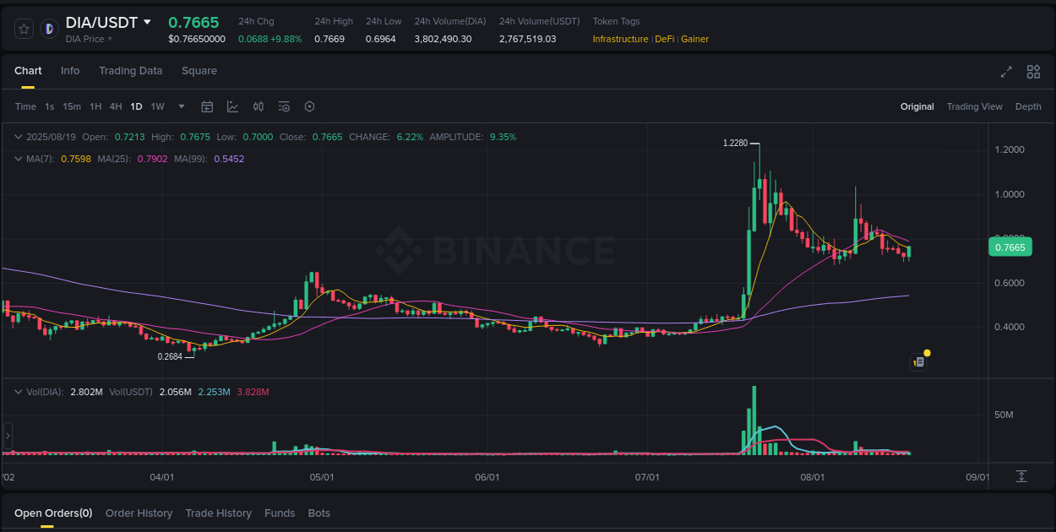
Task: Collapse the OHLC info row chevron
Action: coord(18,136)
